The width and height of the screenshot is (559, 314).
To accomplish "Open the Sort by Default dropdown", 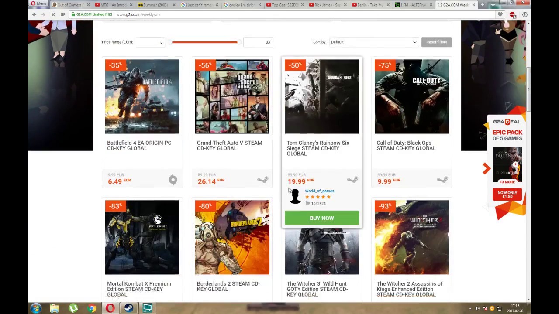I will pos(373,42).
